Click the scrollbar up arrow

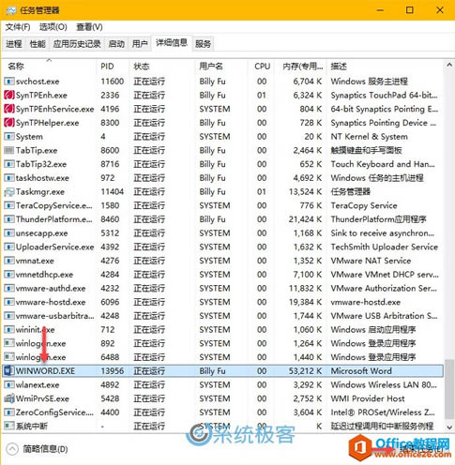pos(449,65)
